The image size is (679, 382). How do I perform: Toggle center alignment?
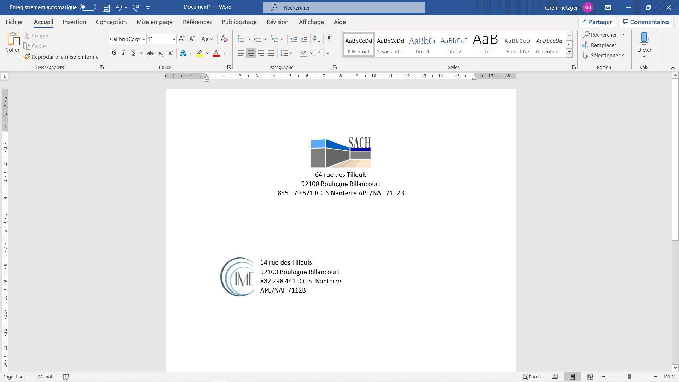pyautogui.click(x=251, y=53)
